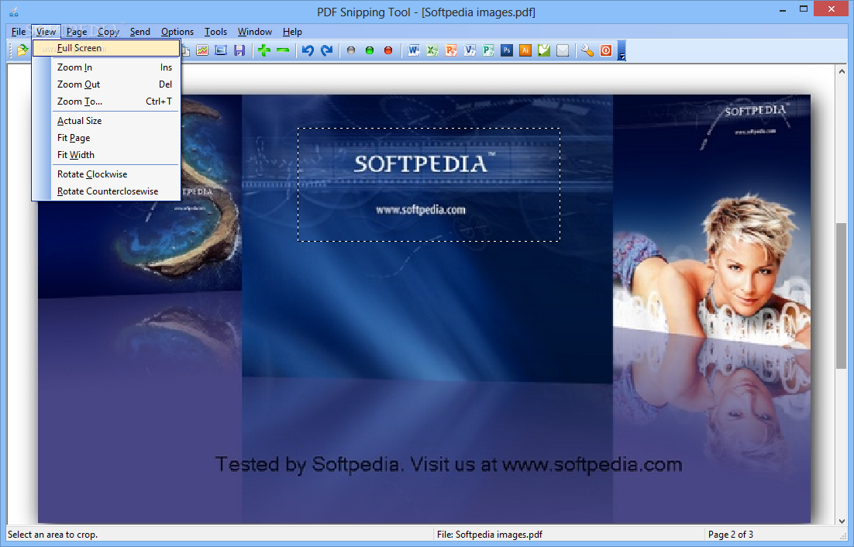Choose Rotate Counterclosewise menu entry
This screenshot has width=854, height=547.
tap(106, 191)
